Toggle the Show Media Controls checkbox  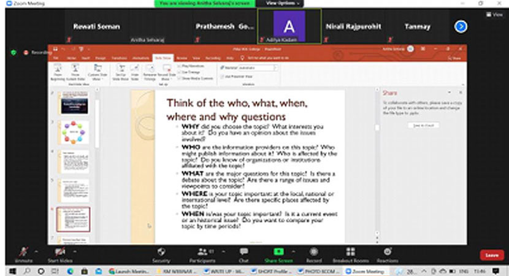click(180, 78)
